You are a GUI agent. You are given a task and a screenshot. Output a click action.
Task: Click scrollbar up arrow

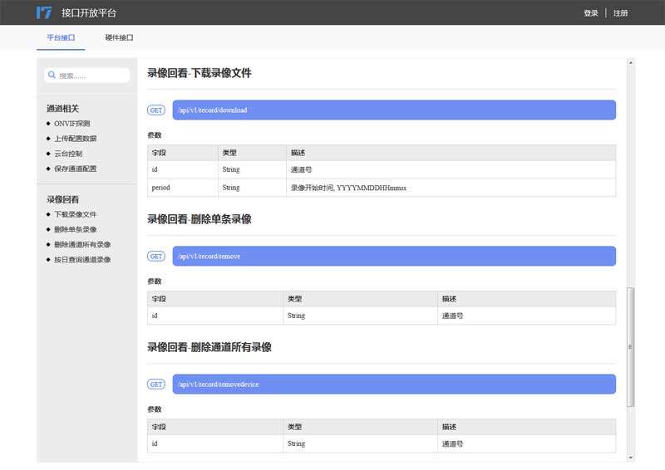click(x=630, y=63)
